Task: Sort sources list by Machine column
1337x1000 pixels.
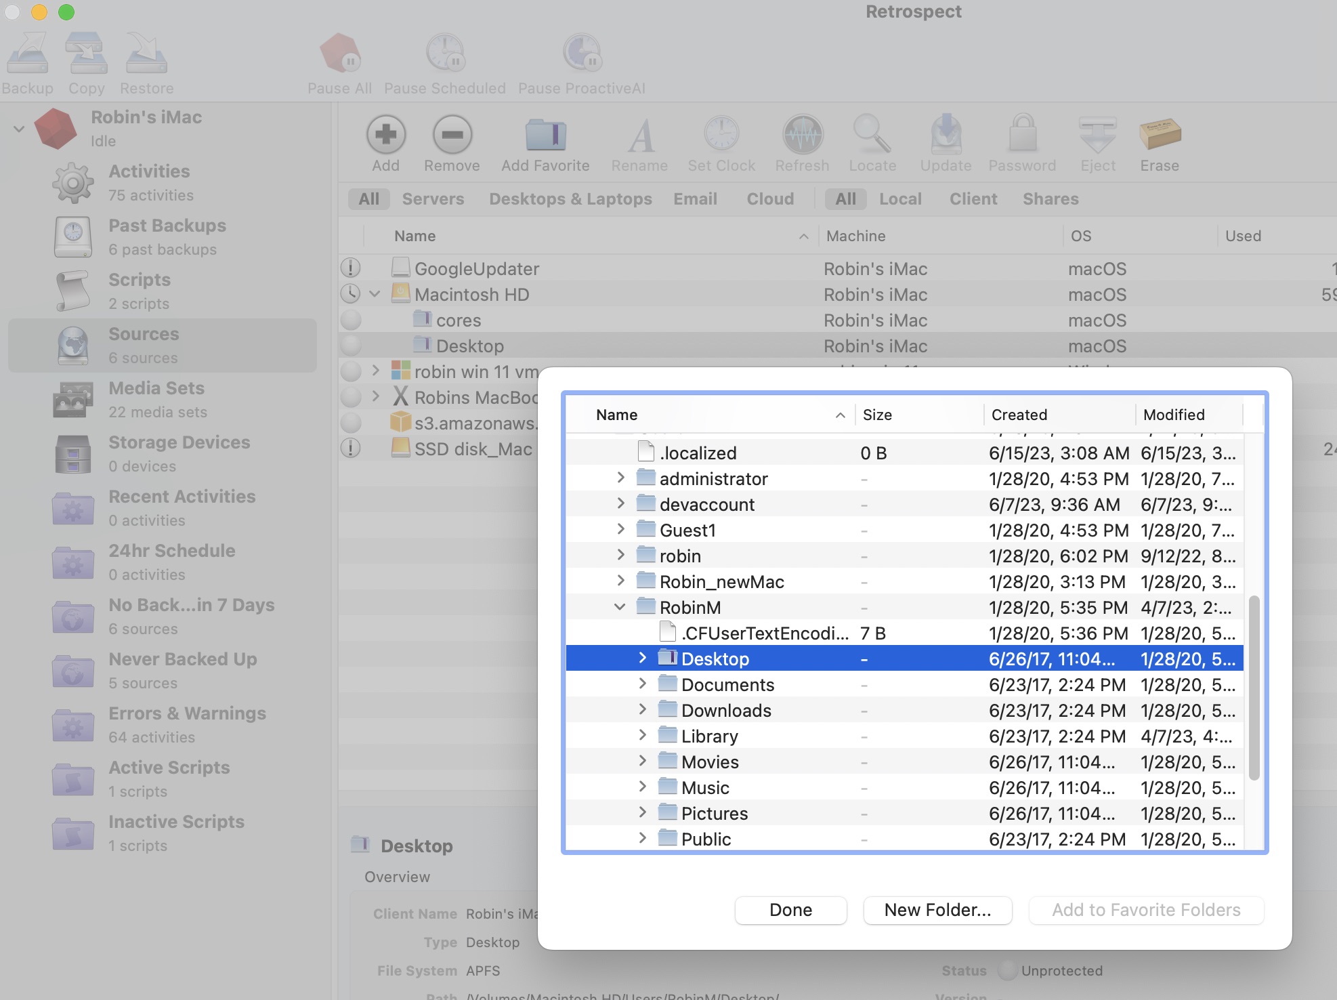Action: [x=940, y=236]
